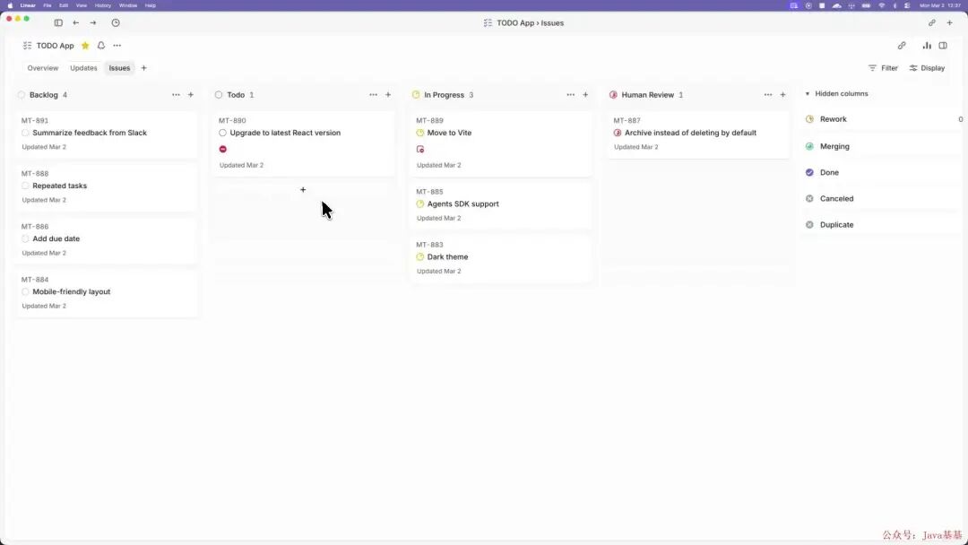Change status circle of Add due date
This screenshot has width=968, height=545.
coord(25,238)
